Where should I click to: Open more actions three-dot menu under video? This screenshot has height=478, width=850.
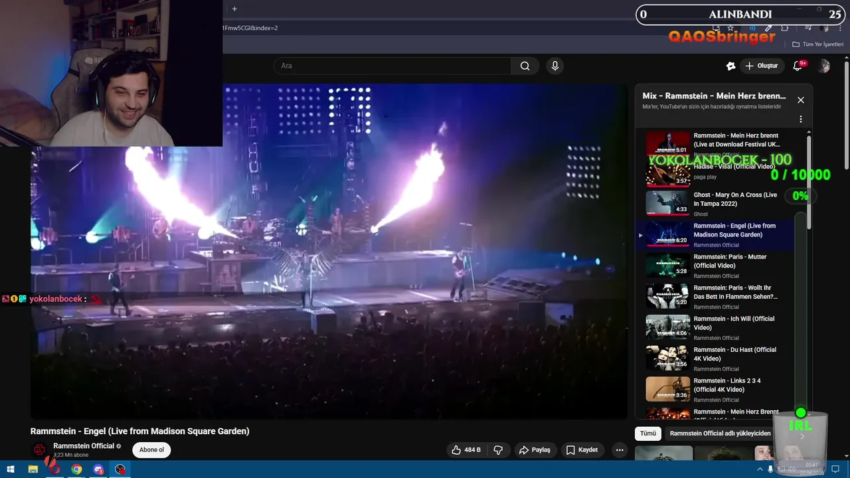[620, 449]
